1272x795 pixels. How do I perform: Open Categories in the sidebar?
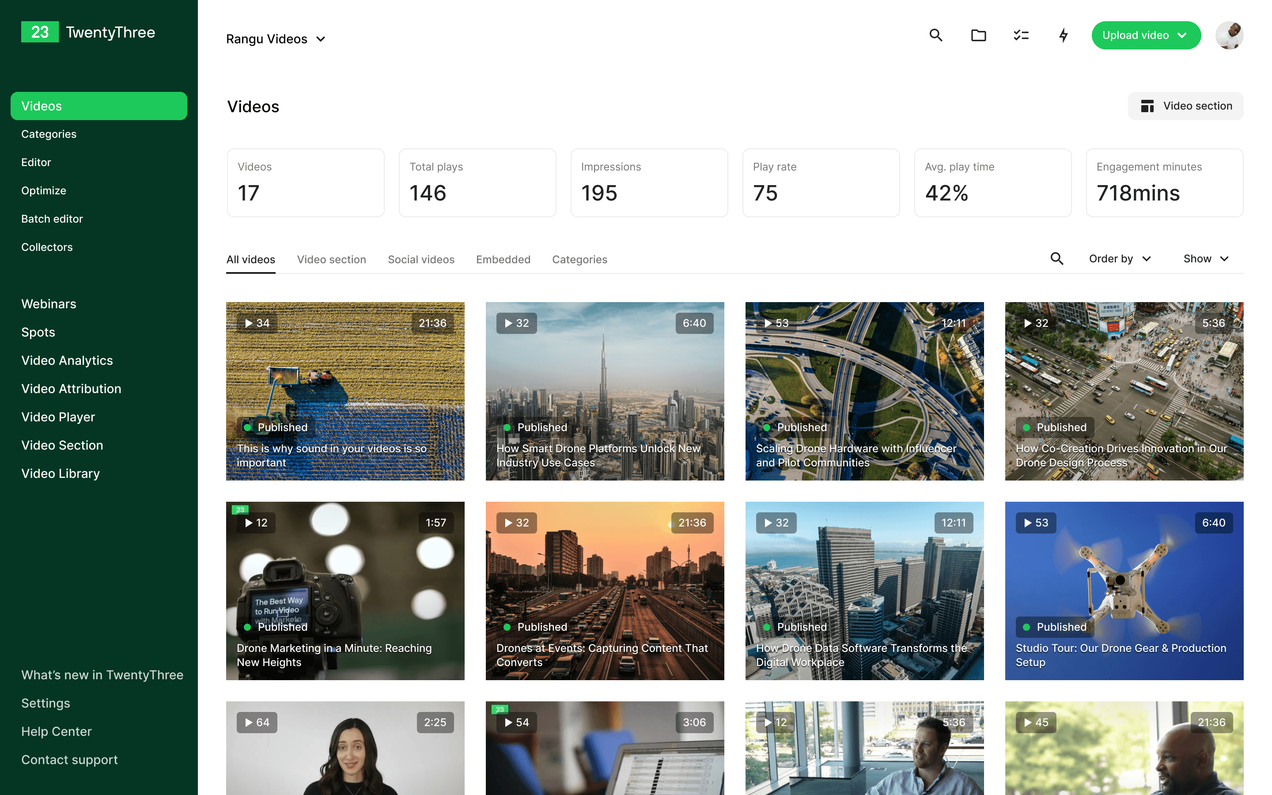tap(49, 134)
